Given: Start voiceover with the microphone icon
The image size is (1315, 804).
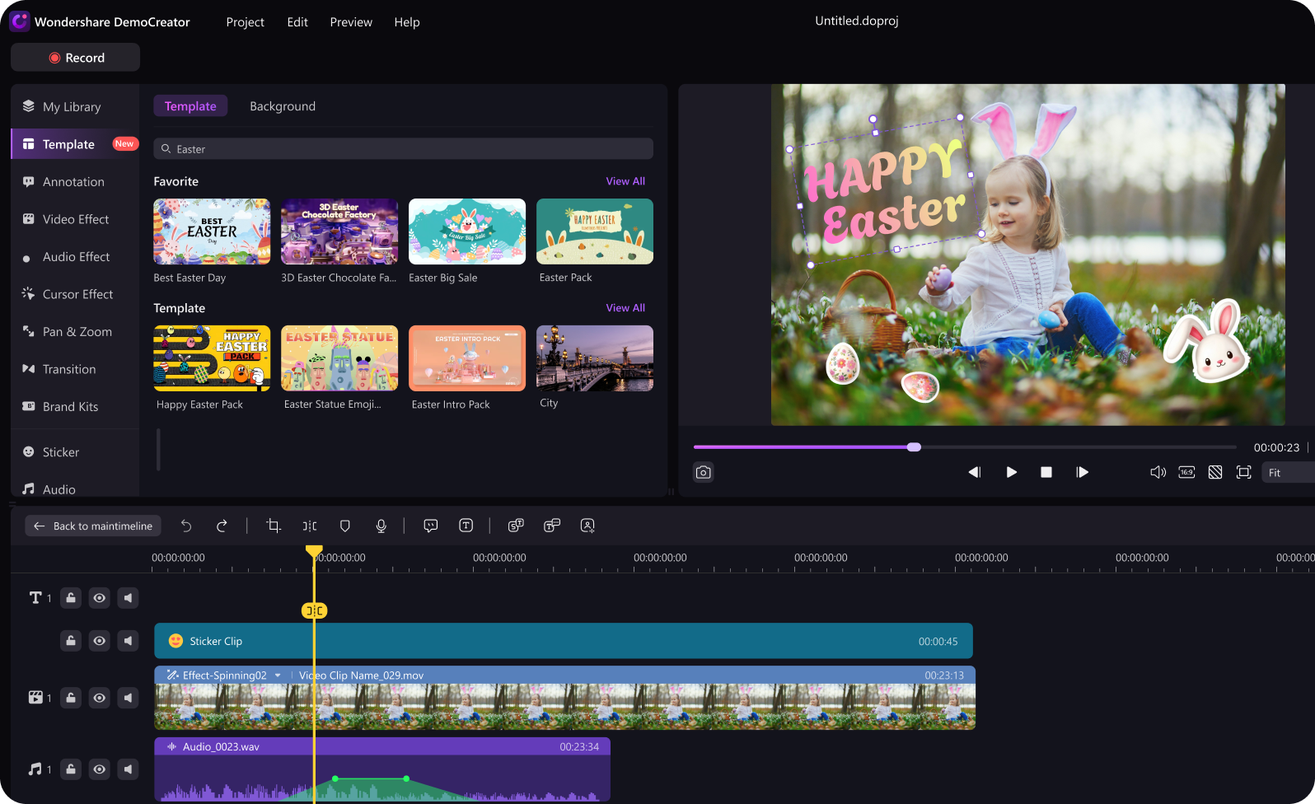Looking at the screenshot, I should point(381,526).
